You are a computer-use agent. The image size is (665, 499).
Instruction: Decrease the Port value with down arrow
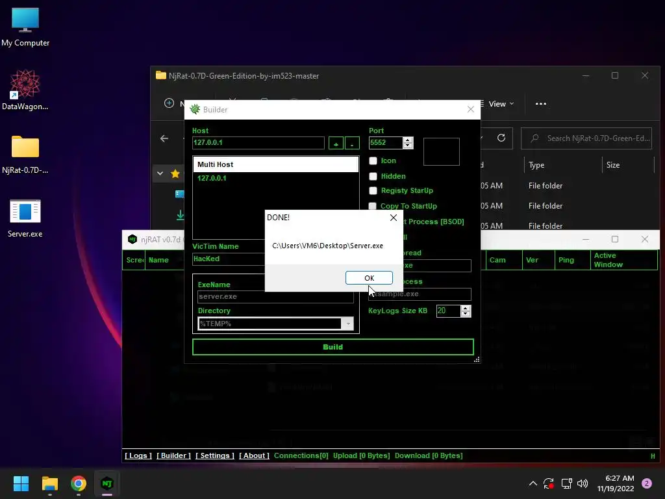point(408,146)
